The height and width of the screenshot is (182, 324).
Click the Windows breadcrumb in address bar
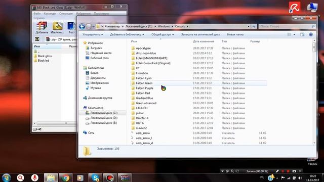point(164,26)
